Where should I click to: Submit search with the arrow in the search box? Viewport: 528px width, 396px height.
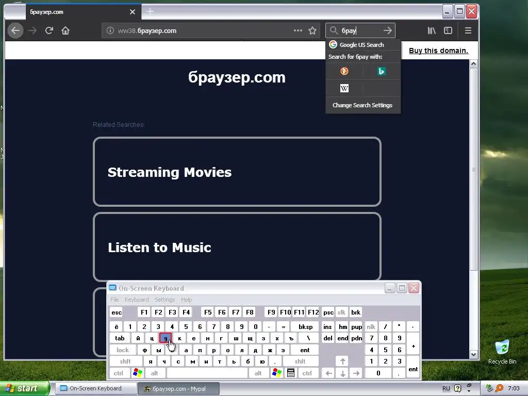point(388,30)
